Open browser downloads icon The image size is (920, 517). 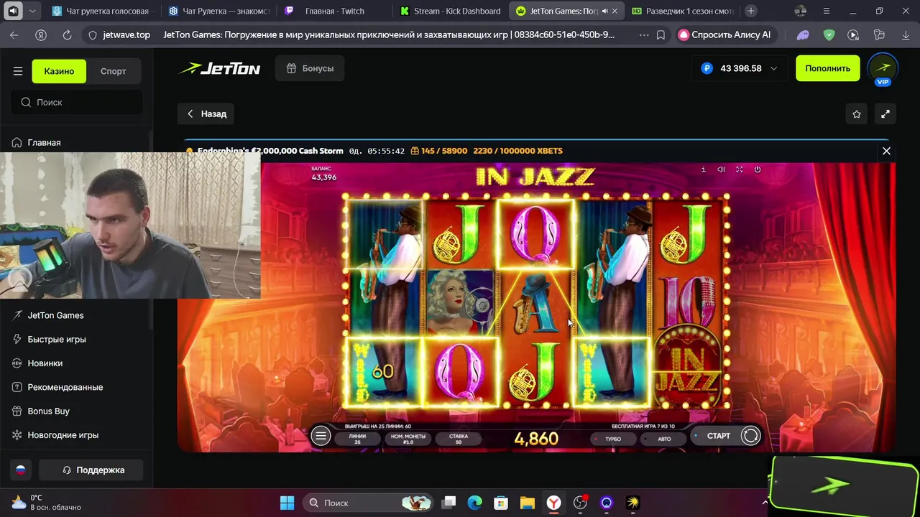[904, 34]
